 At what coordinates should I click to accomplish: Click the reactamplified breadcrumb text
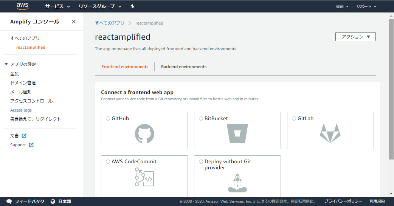149,23
